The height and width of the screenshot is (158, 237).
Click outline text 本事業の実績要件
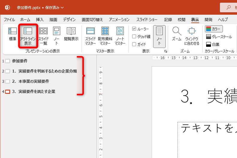pos(34,81)
